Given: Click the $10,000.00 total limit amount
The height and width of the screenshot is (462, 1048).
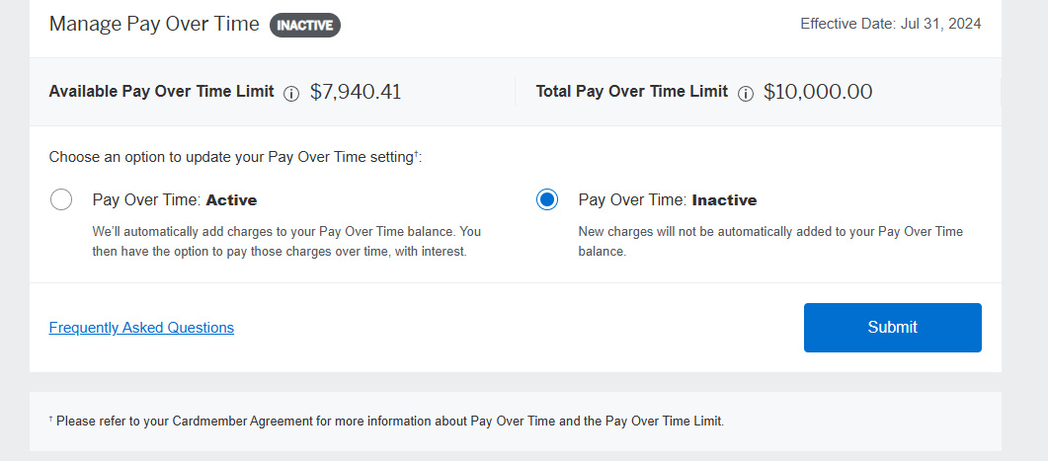Looking at the screenshot, I should click(818, 92).
